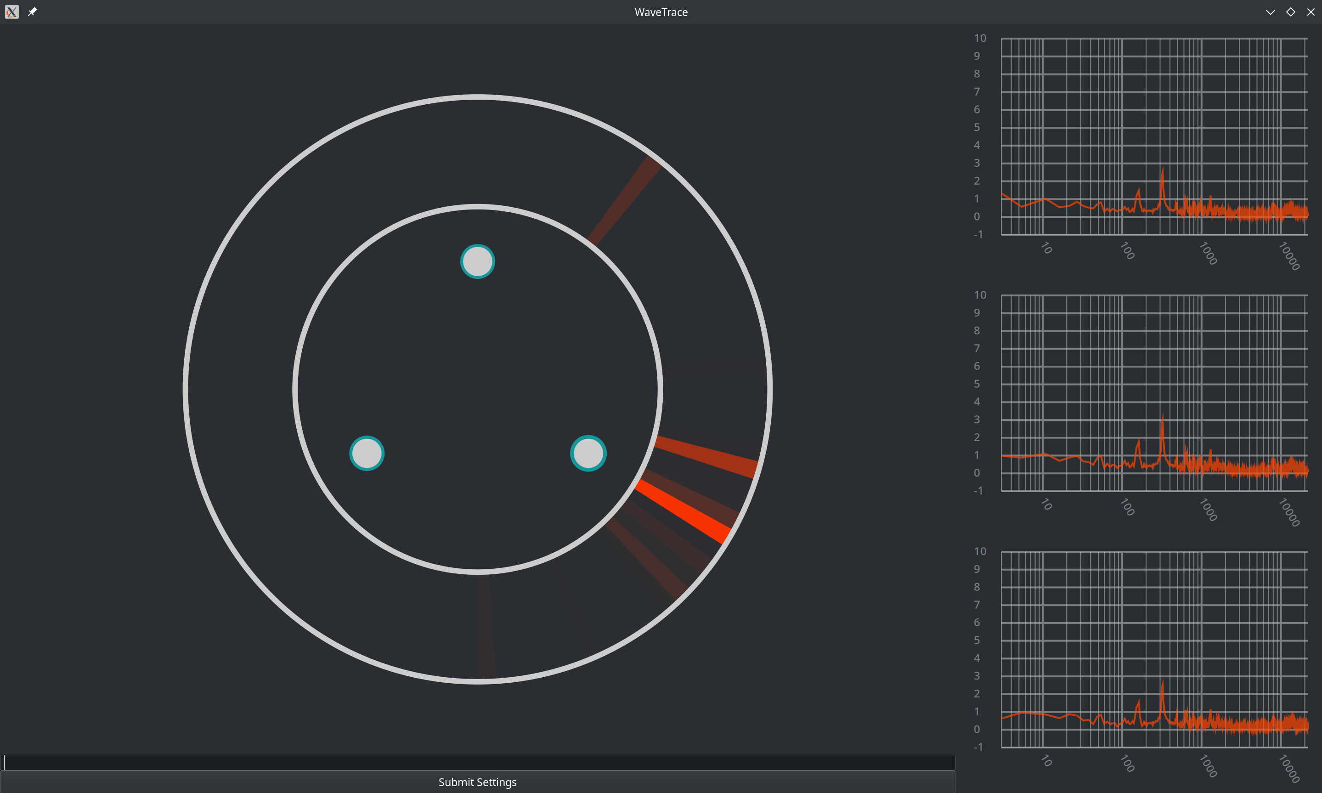Click the WaveTrace app icon in title bar
Viewport: 1322px width, 793px height.
[12, 12]
